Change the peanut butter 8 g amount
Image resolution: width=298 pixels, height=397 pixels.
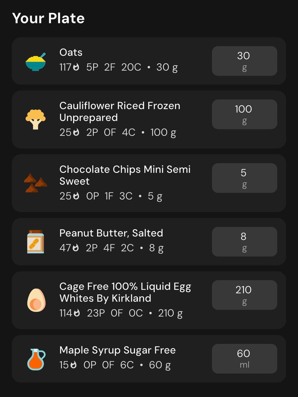pyautogui.click(x=244, y=242)
